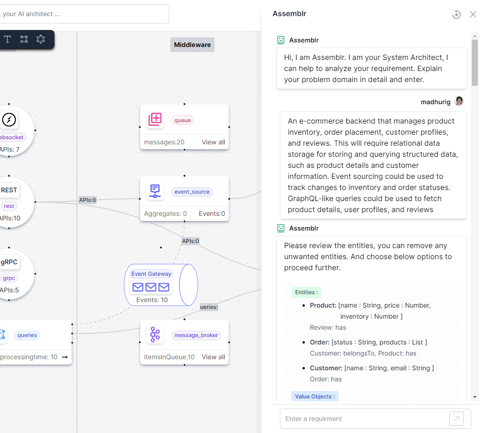Click the event_source node icon
481x433 pixels.
click(x=155, y=191)
